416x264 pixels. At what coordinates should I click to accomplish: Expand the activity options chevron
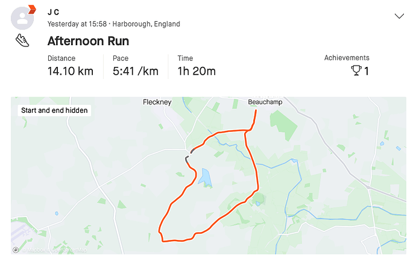(x=399, y=16)
